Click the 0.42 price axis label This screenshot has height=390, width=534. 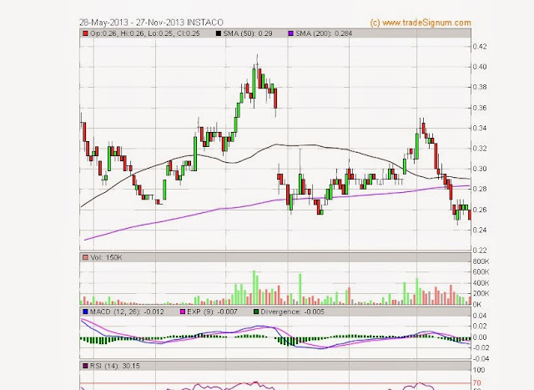(480, 47)
